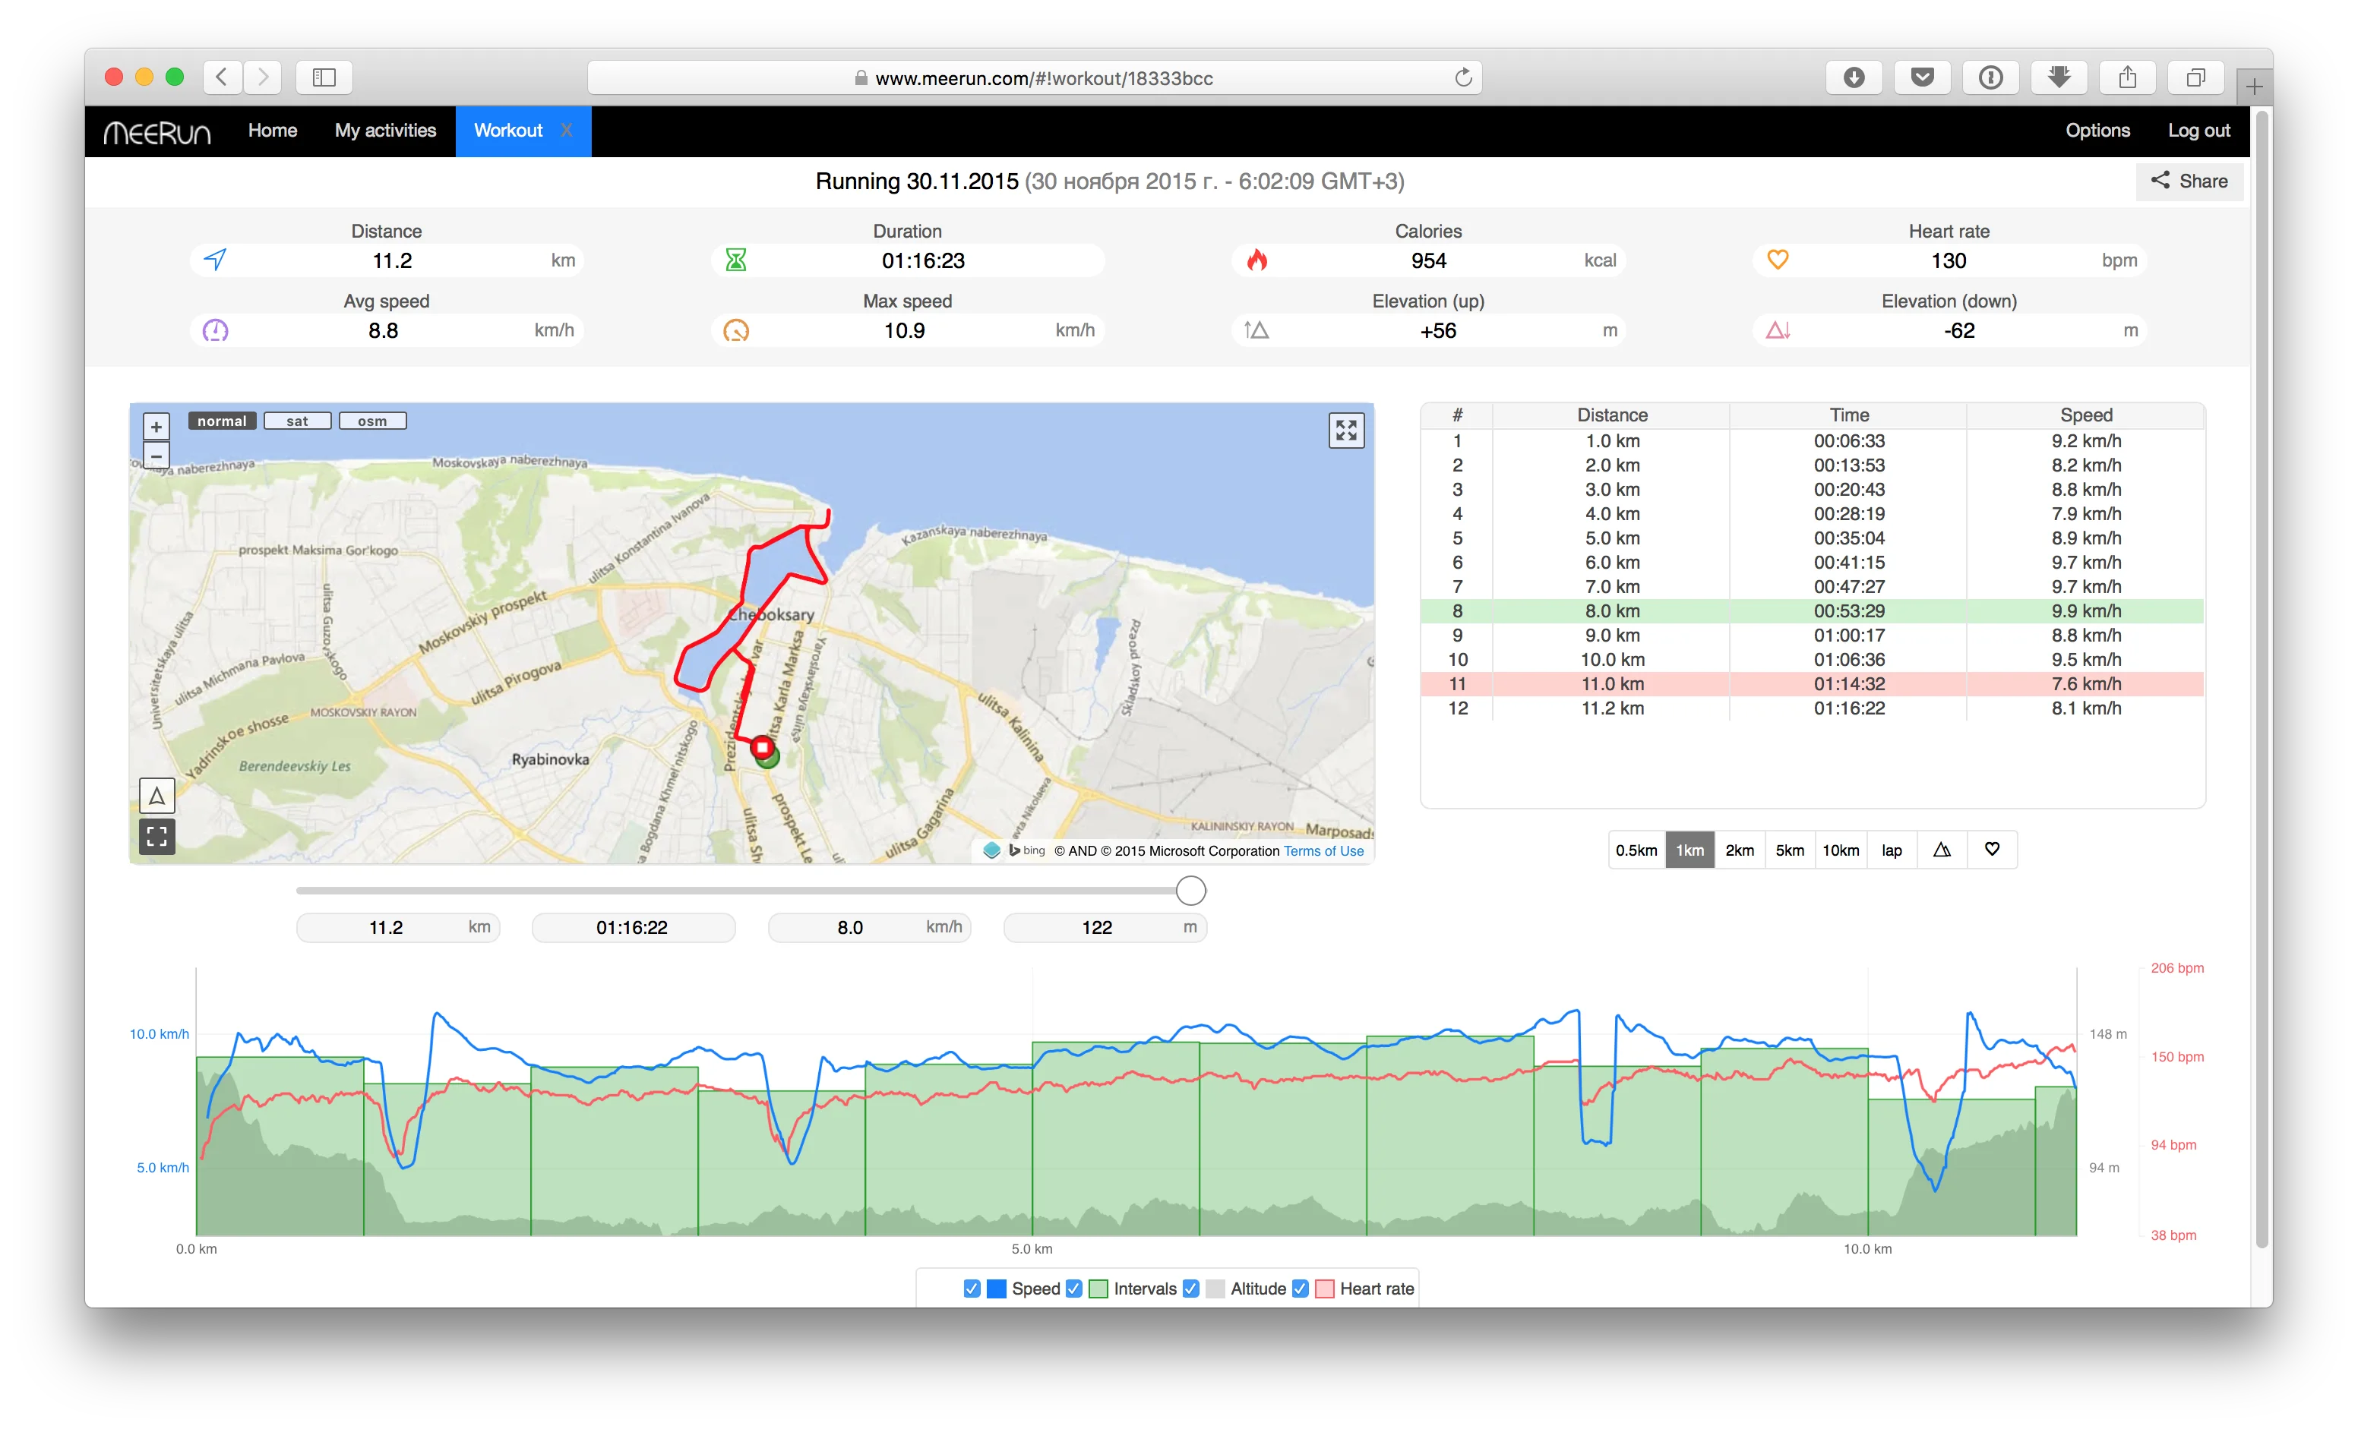Switch map to osm view

pos(372,421)
